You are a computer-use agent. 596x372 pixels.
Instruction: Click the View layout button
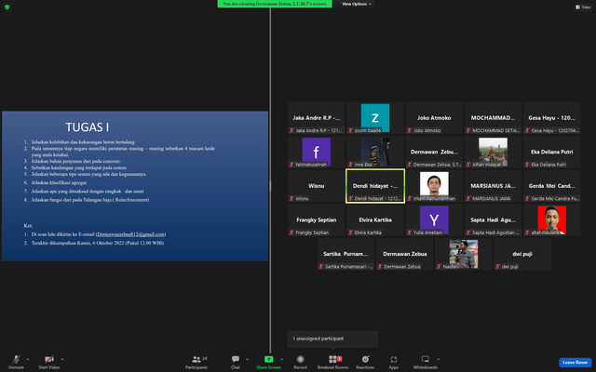(x=583, y=7)
